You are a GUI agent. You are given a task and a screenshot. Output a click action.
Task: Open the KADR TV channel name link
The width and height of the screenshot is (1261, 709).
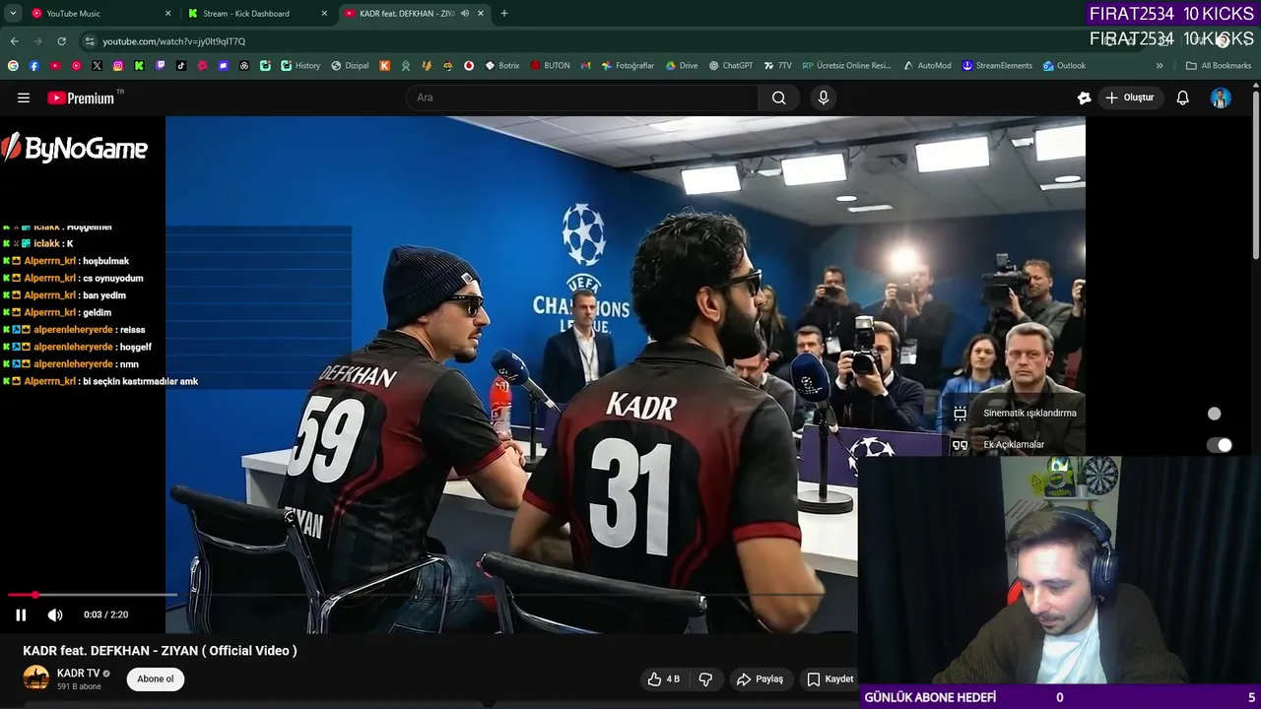78,674
